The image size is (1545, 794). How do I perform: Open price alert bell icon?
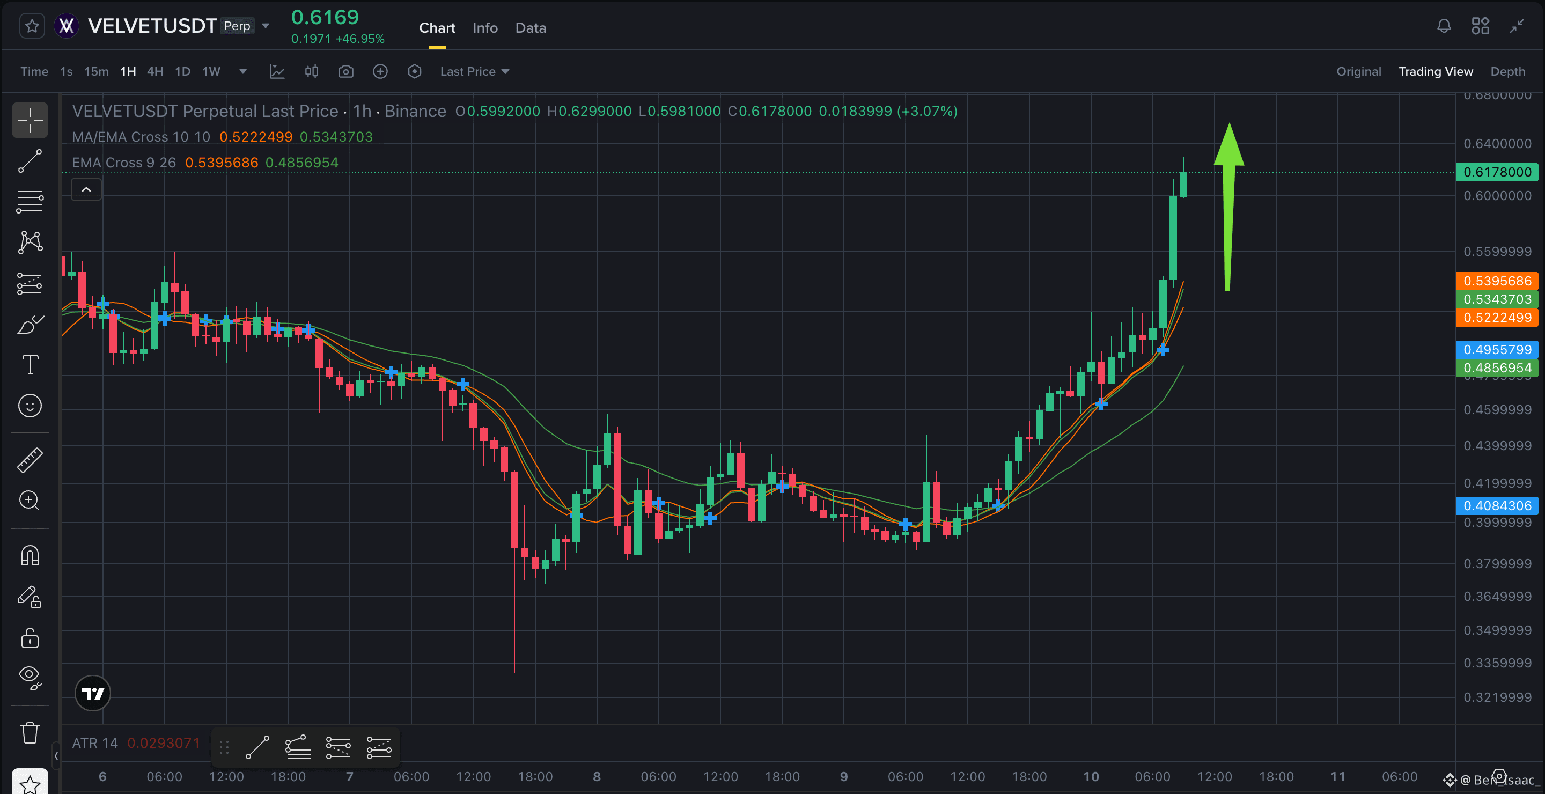[x=1444, y=26]
